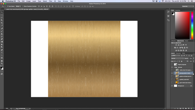Toggle Auto-Select checkbox
The image size is (195, 110).
8,6
